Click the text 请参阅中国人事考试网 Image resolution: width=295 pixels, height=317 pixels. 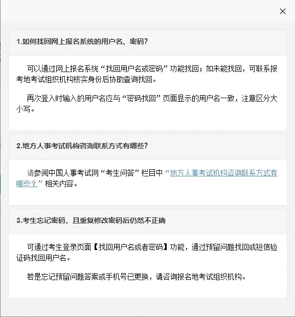click(x=63, y=173)
